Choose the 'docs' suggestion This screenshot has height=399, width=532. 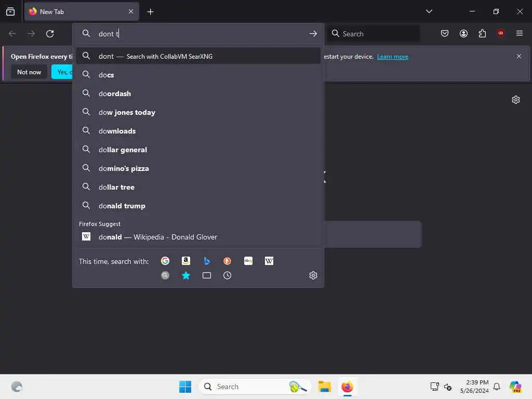click(198, 75)
